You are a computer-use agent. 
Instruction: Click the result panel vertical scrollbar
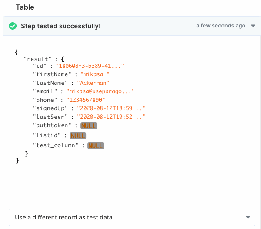click(254, 121)
